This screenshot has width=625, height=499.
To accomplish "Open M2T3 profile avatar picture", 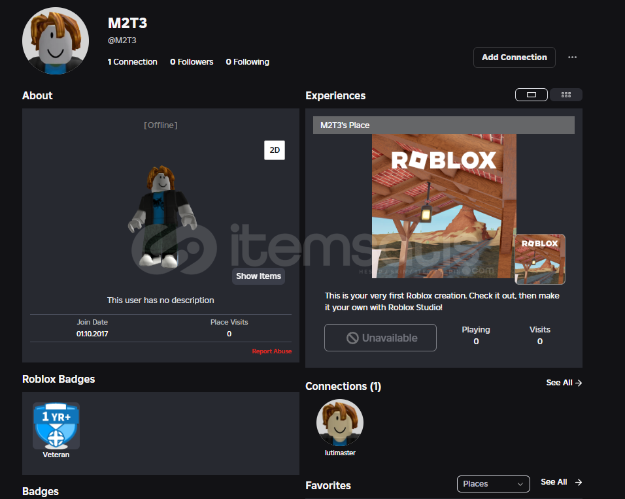I will 56,40.
